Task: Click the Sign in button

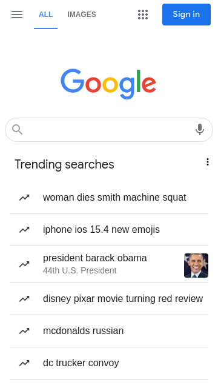Action: click(x=187, y=15)
